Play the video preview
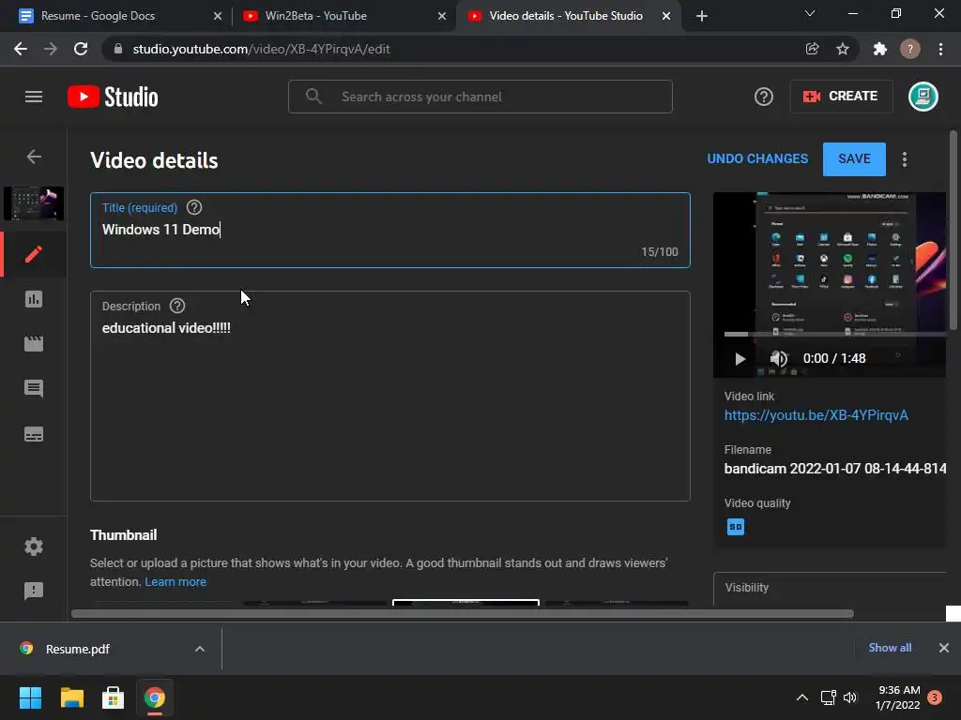The width and height of the screenshot is (961, 720). (x=740, y=359)
